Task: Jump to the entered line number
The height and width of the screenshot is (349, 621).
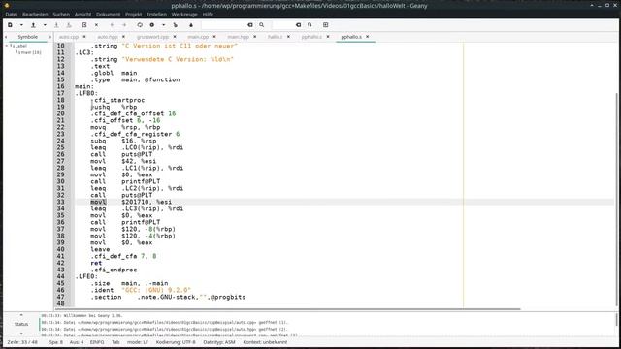Action: pyautogui.click(x=310, y=25)
